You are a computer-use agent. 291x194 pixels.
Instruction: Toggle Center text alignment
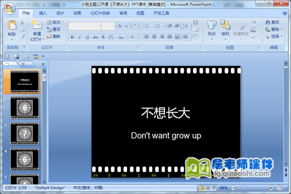coord(154,37)
